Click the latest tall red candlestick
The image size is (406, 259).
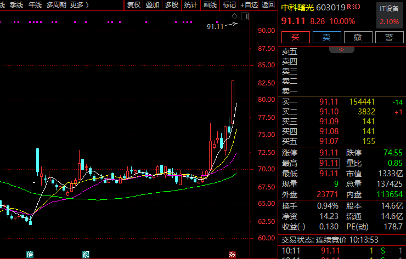pos(233,102)
